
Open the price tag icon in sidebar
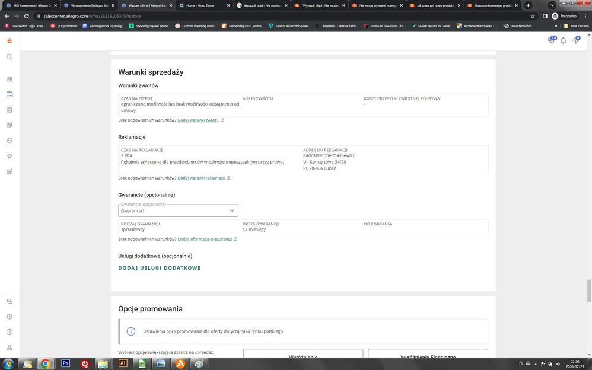point(9,141)
